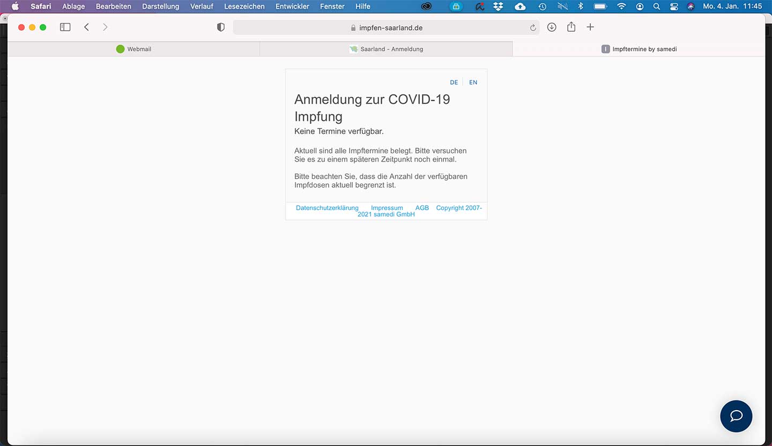Screen dimensions: 772x446
Task: Toggle the Safari sidebar icon
Action: click(65, 27)
